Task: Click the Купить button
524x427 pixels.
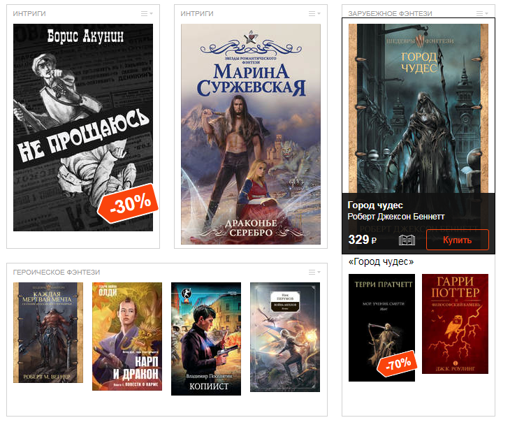Action: (x=458, y=240)
